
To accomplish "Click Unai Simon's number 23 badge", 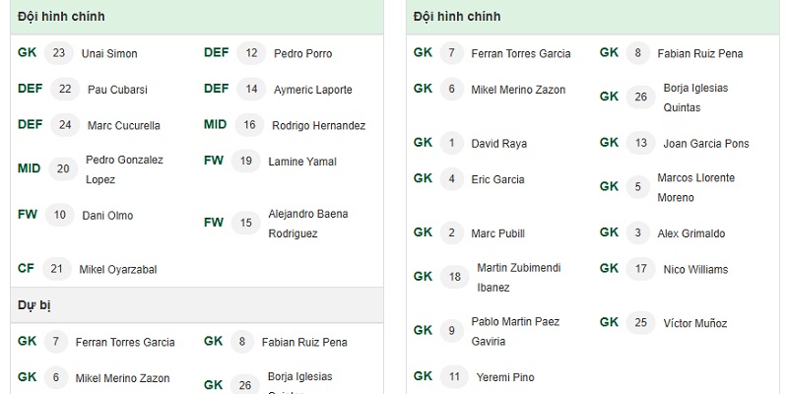I will pyautogui.click(x=59, y=53).
